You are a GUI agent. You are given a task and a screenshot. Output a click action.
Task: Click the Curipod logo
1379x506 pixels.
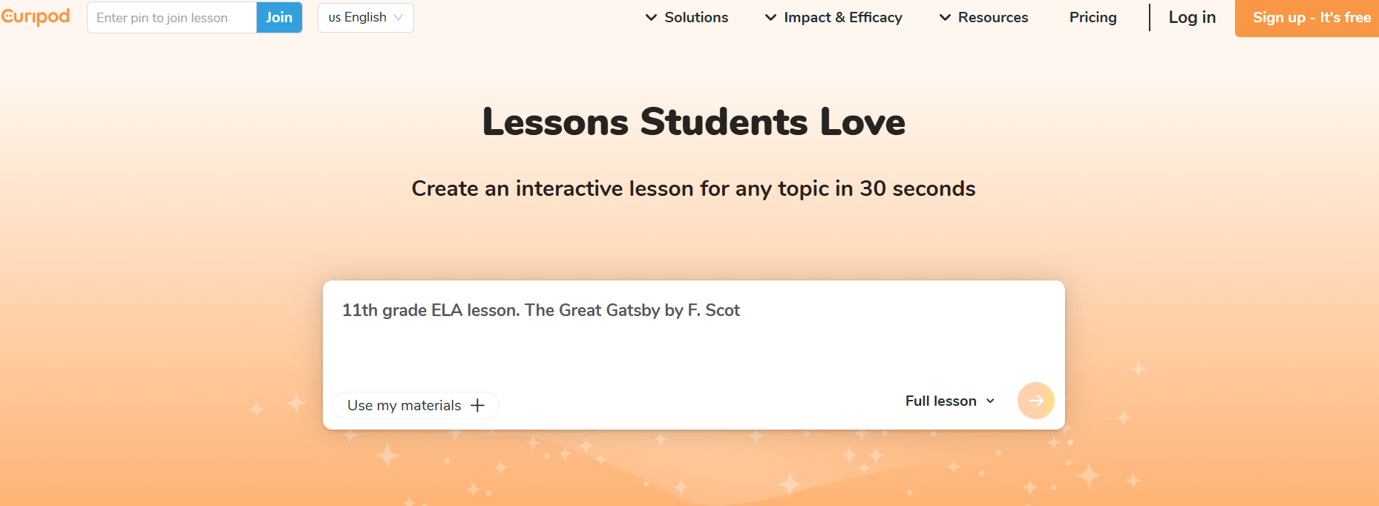tap(36, 17)
